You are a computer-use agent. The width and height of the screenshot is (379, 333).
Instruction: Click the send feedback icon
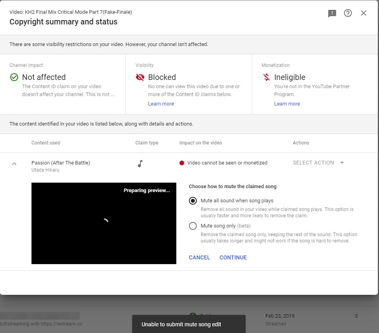point(332,13)
